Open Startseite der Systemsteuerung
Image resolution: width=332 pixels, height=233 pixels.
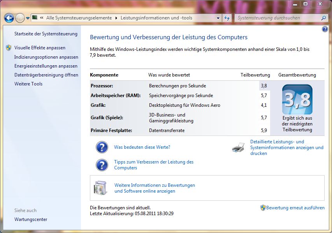pos(46,34)
